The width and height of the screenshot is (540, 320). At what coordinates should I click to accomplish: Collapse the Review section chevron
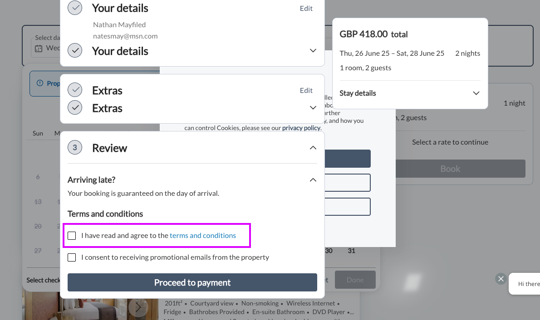tap(313, 148)
